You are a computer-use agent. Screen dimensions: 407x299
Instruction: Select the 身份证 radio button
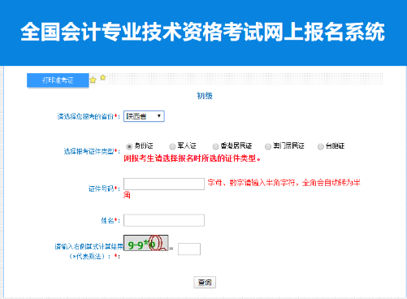[129, 146]
